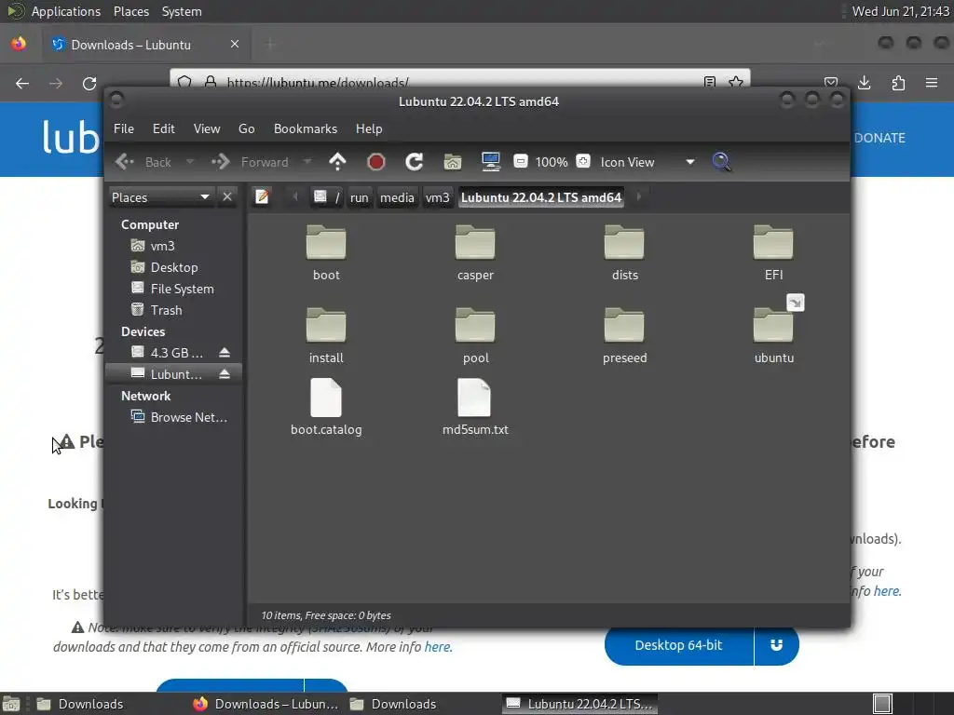Jump to the vm3 path segment
Viewport: 954px width, 715px height.
tap(438, 197)
